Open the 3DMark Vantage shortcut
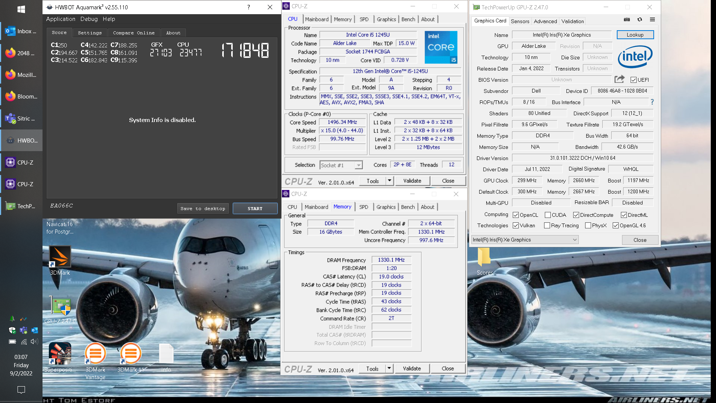Image resolution: width=716 pixels, height=403 pixels. [x=95, y=360]
